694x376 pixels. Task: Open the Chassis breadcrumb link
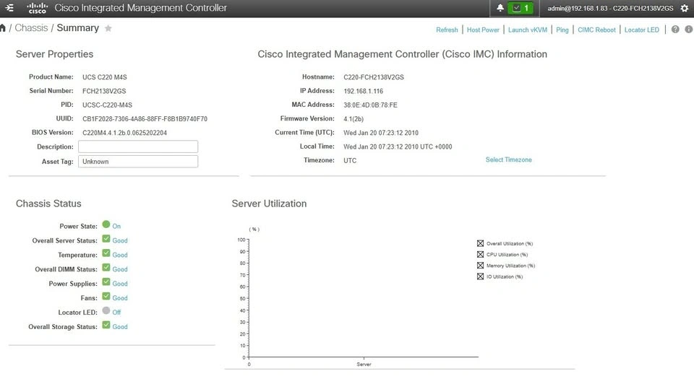31,28
